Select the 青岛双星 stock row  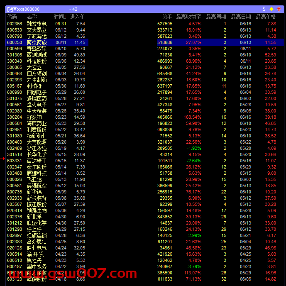(x=144, y=49)
